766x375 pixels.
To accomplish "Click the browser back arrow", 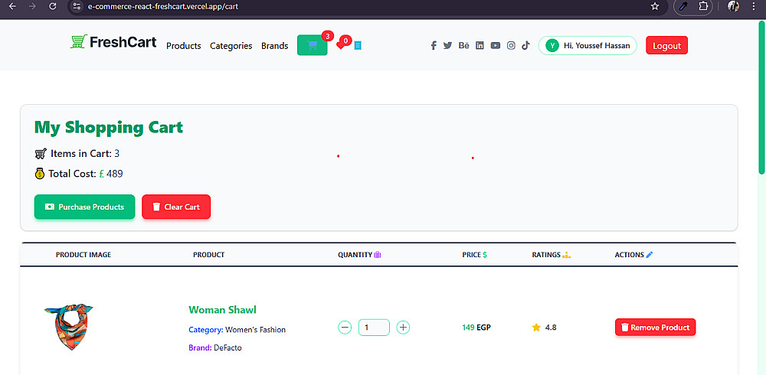I will coord(13,7).
